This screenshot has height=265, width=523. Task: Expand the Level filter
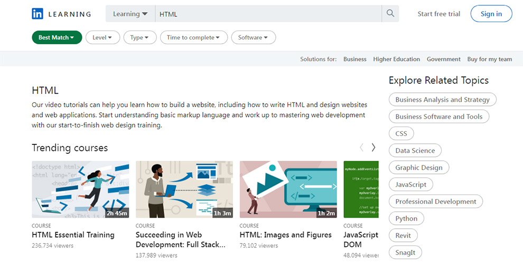102,37
